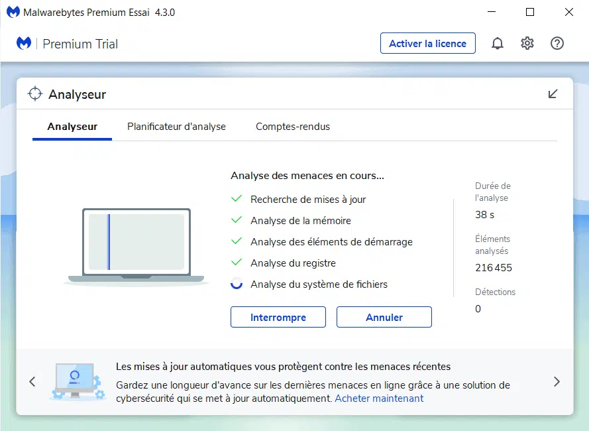Close the Malwarebytes window
Viewport: 589px width, 431px height.
click(569, 12)
